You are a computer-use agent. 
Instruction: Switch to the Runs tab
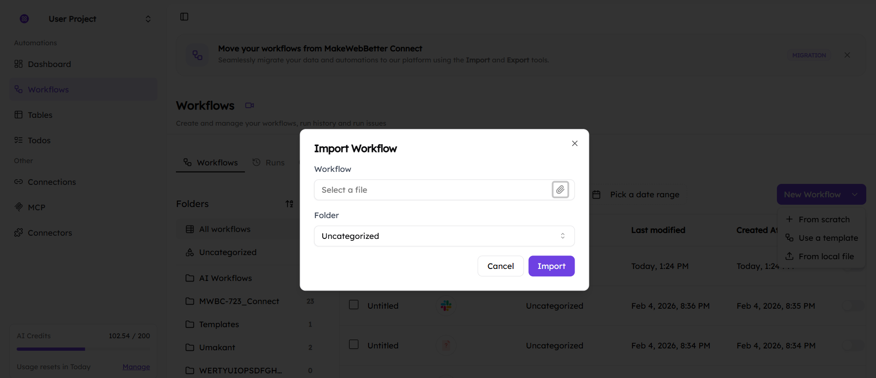269,163
